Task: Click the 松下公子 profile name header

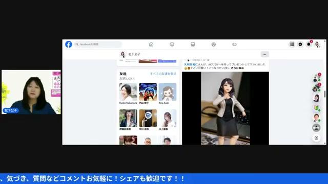Action: (x=134, y=54)
